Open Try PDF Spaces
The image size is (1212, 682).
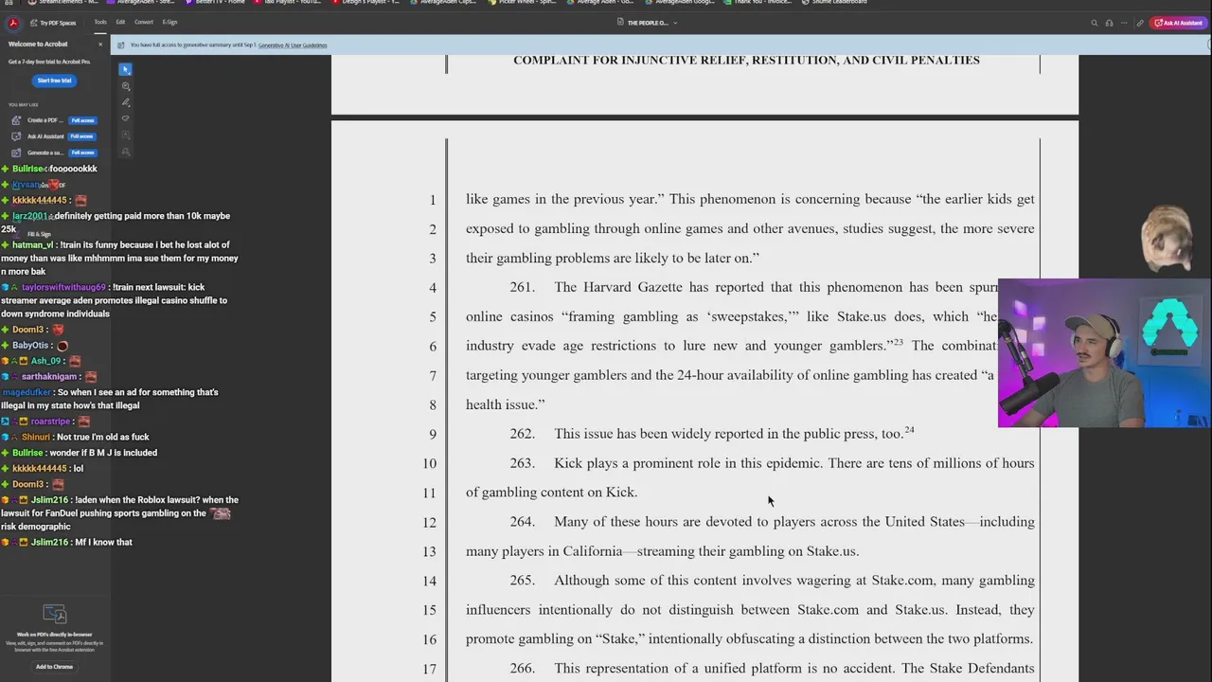[53, 23]
